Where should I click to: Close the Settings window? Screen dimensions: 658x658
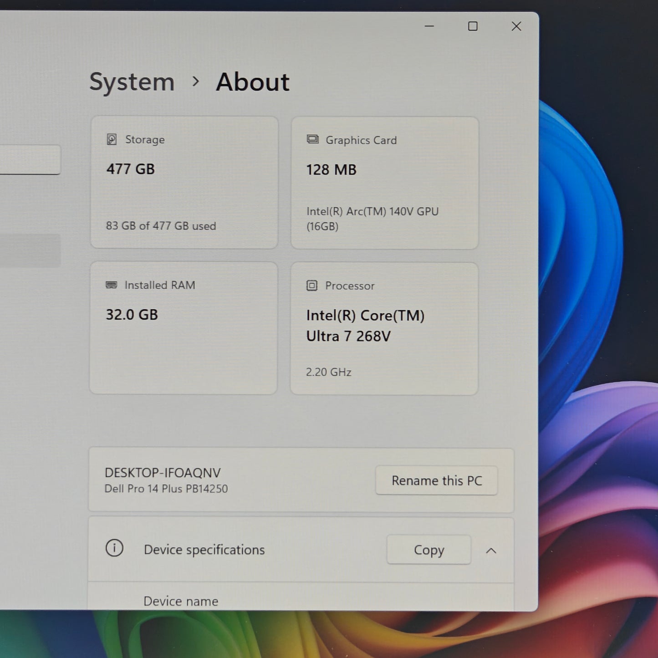pyautogui.click(x=516, y=26)
